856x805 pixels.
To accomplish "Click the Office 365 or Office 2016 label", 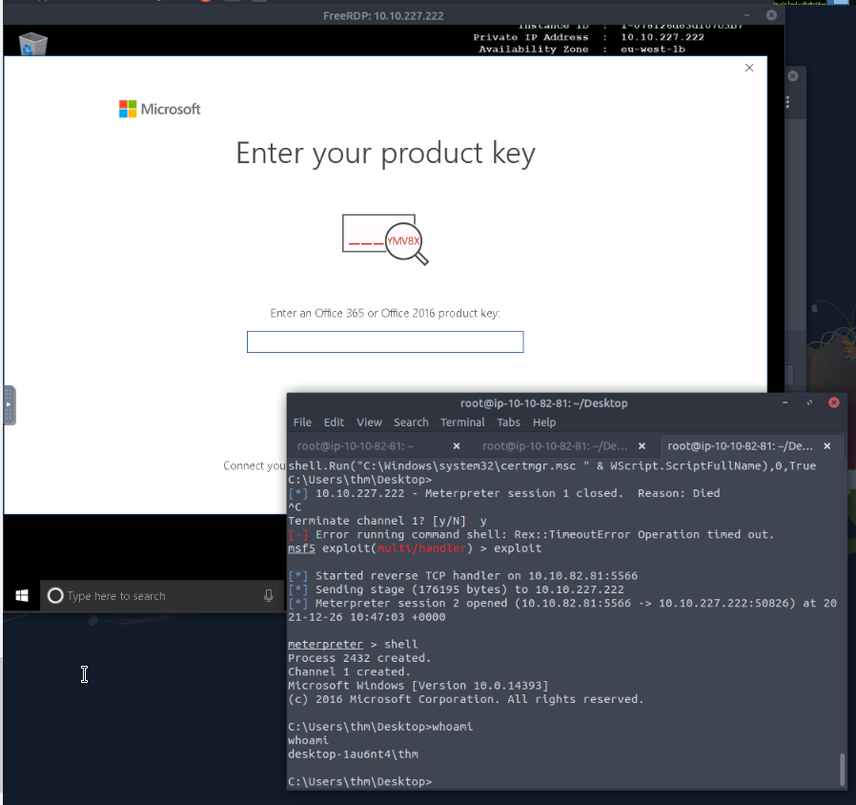I will (x=385, y=313).
